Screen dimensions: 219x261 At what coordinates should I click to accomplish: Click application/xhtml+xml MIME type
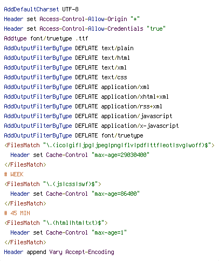(135, 97)
